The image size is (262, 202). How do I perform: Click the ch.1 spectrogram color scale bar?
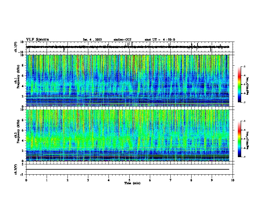tap(239, 84)
